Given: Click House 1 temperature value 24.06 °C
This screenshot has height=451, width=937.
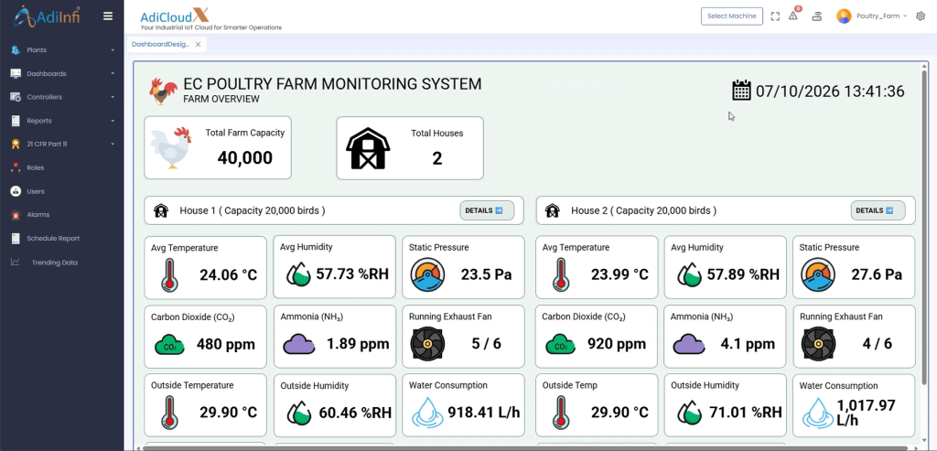Looking at the screenshot, I should point(228,274).
